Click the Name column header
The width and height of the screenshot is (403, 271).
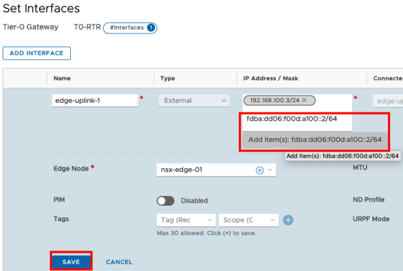pyautogui.click(x=62, y=79)
